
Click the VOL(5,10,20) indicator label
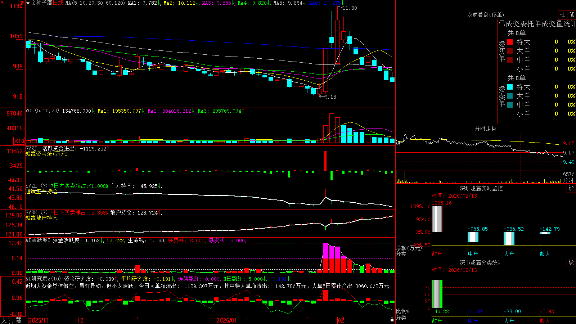click(42, 111)
